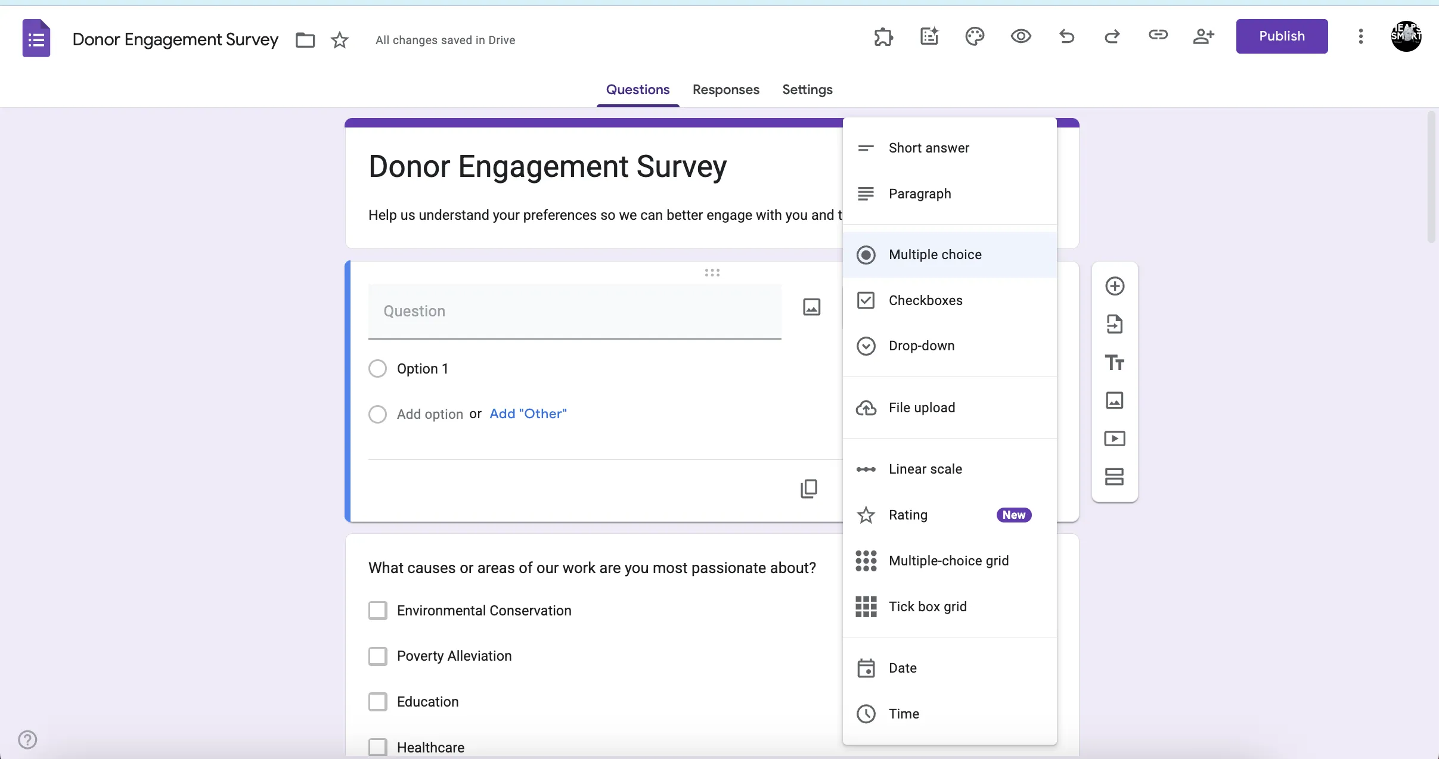Choose Rating question type
1439x759 pixels.
950,515
